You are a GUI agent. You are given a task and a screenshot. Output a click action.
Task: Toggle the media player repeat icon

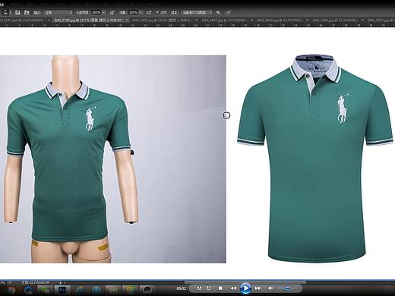[x=209, y=288]
